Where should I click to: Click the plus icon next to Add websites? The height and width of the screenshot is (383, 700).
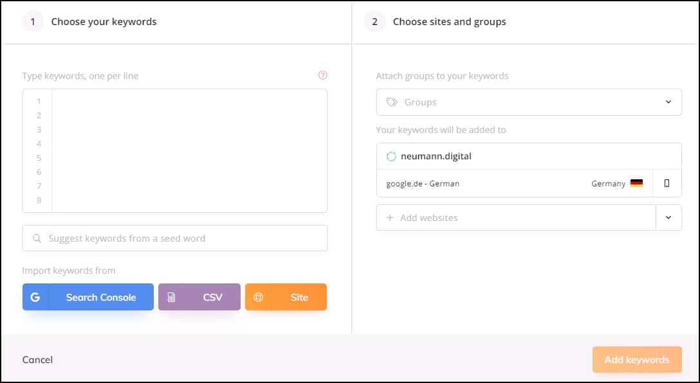point(390,218)
